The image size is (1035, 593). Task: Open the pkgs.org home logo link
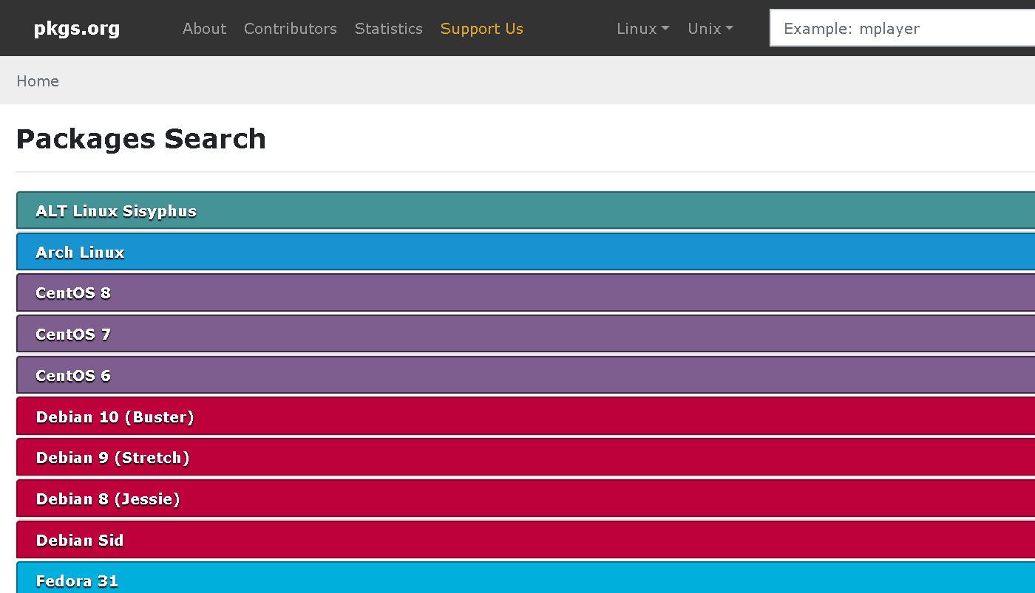[x=76, y=29]
